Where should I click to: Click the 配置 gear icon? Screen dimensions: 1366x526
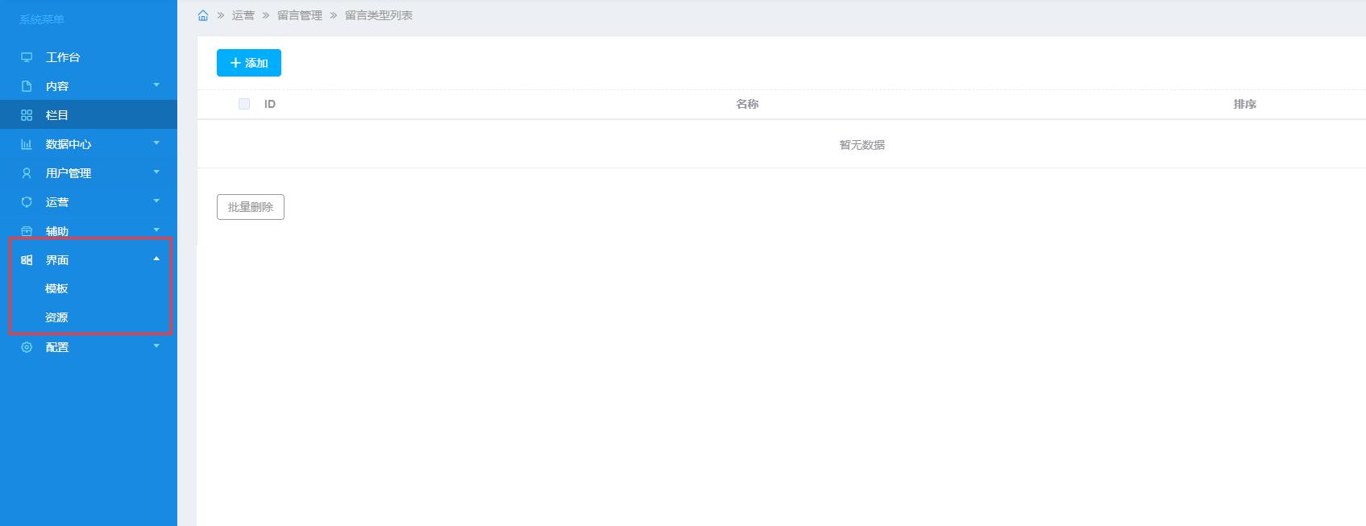(27, 347)
